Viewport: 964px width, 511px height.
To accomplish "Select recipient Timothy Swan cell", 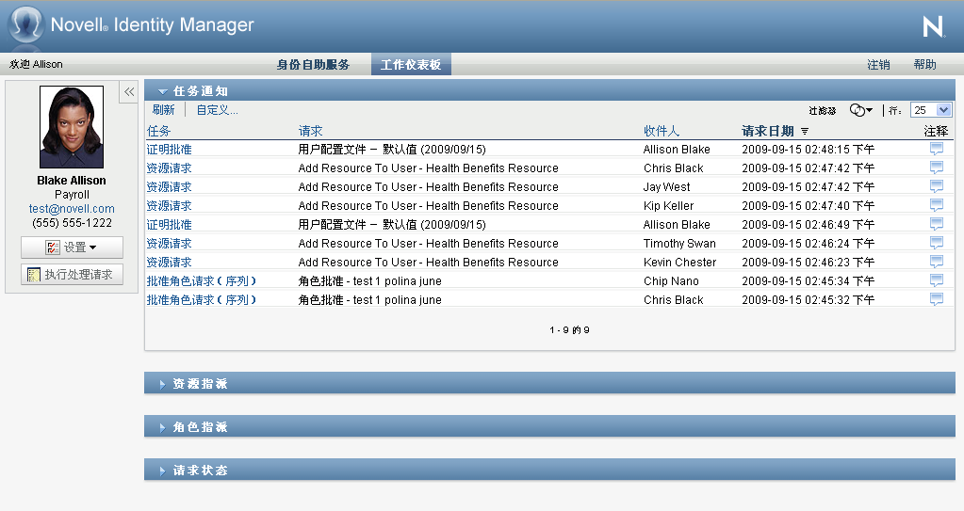I will pos(679,243).
